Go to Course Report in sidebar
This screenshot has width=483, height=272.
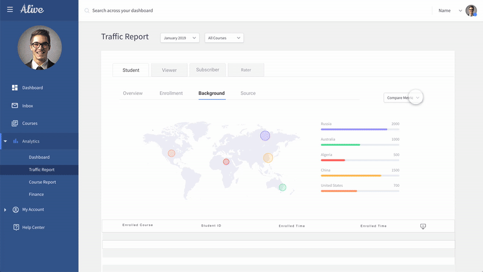click(x=42, y=182)
